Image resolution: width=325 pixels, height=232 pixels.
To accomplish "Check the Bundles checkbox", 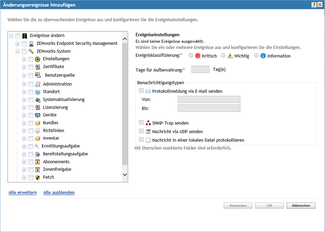I will [31, 123].
